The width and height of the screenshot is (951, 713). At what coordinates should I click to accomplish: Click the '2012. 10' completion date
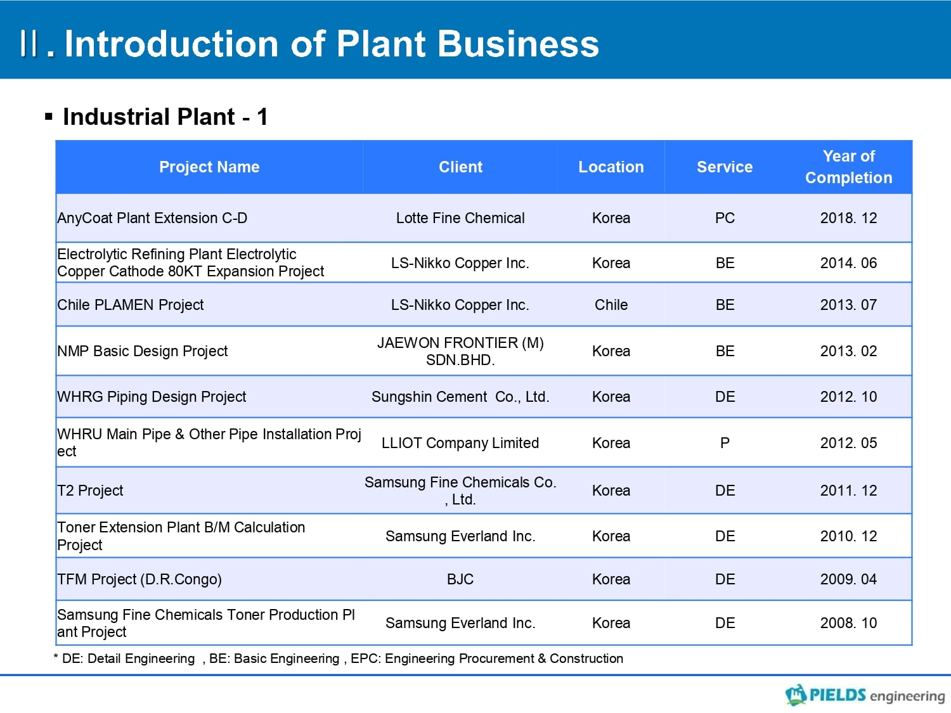tap(848, 397)
